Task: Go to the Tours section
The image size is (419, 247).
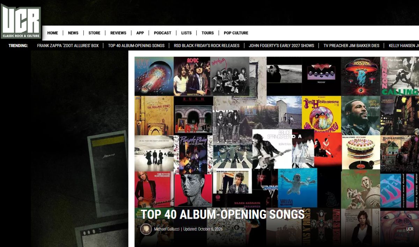Action: click(207, 33)
